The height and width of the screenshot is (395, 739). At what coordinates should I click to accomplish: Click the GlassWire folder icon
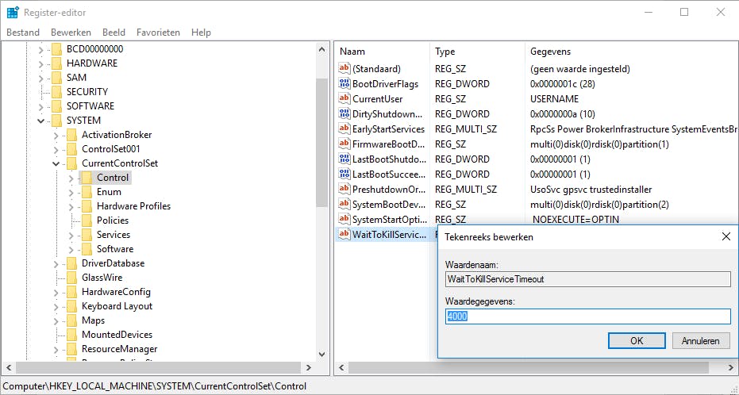coord(71,278)
